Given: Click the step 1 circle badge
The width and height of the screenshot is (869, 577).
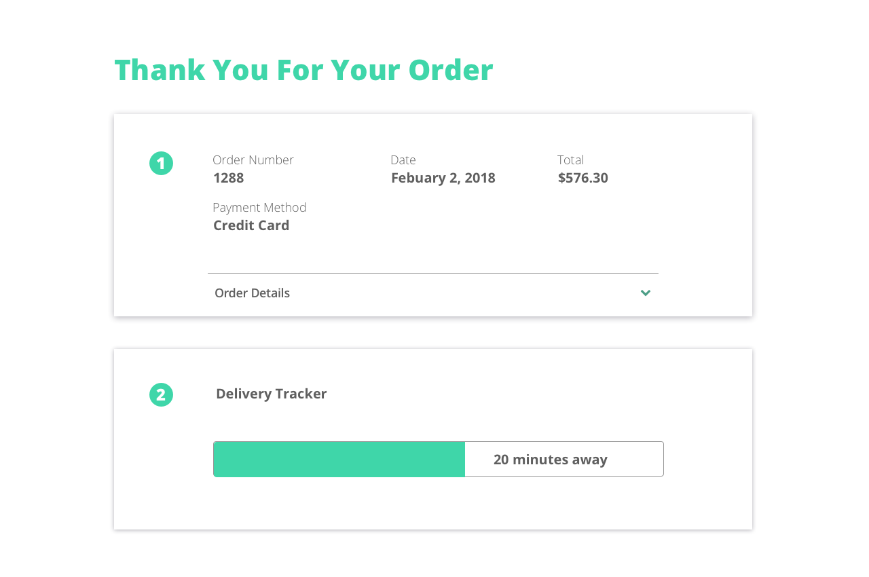Looking at the screenshot, I should point(161,164).
